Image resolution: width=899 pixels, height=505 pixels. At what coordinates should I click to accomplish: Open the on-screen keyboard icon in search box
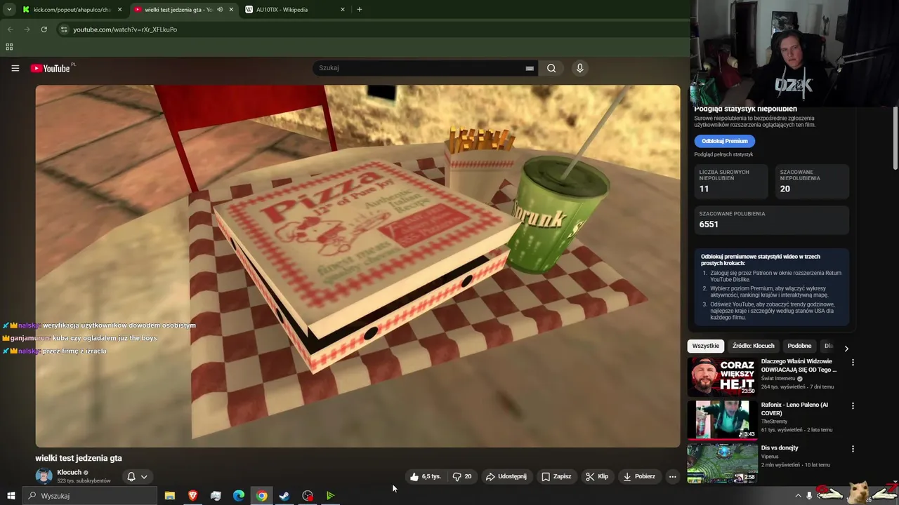pyautogui.click(x=530, y=68)
